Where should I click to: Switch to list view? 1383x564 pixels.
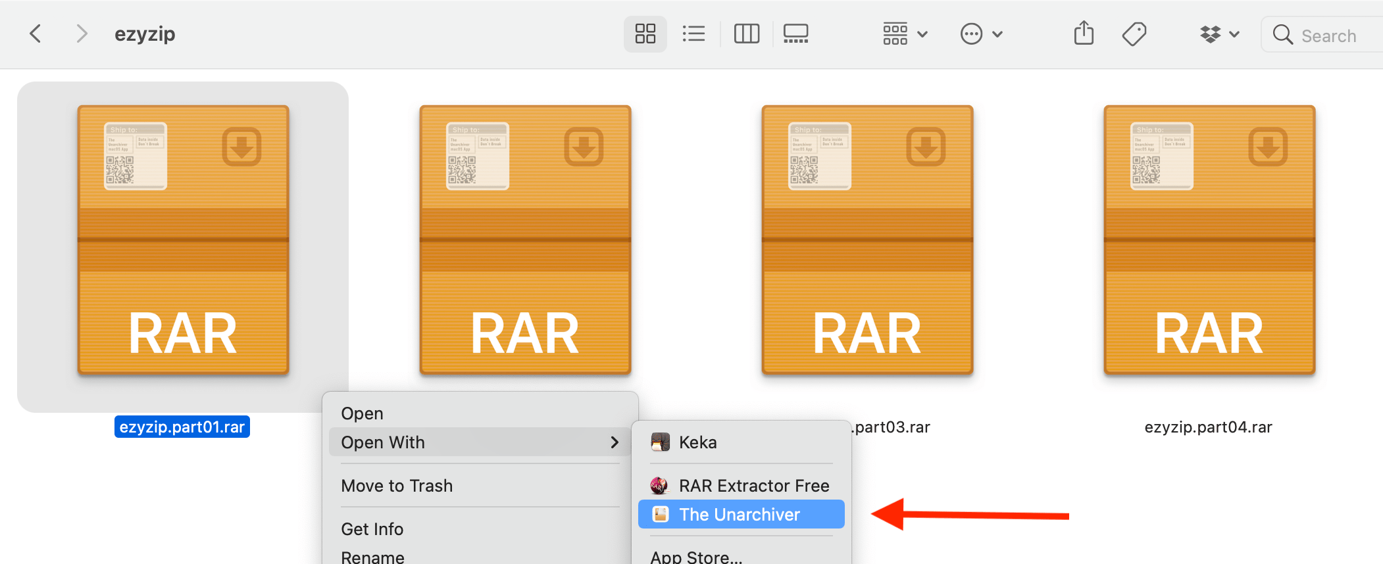point(693,34)
